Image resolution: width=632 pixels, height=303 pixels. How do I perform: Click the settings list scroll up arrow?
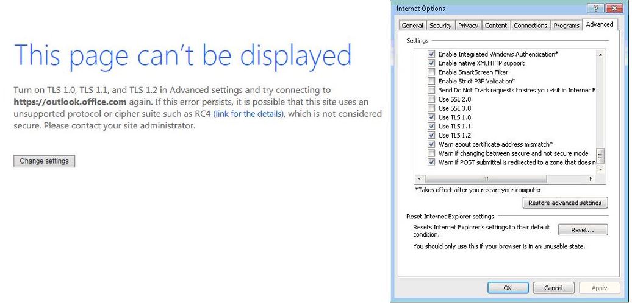tap(600, 55)
